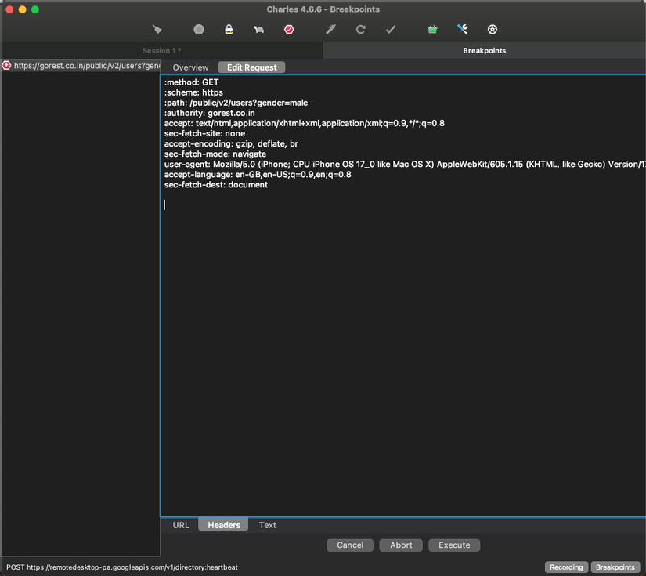The image size is (646, 576).
Task: Click the gear Proxy Settings icon
Action: click(x=492, y=29)
